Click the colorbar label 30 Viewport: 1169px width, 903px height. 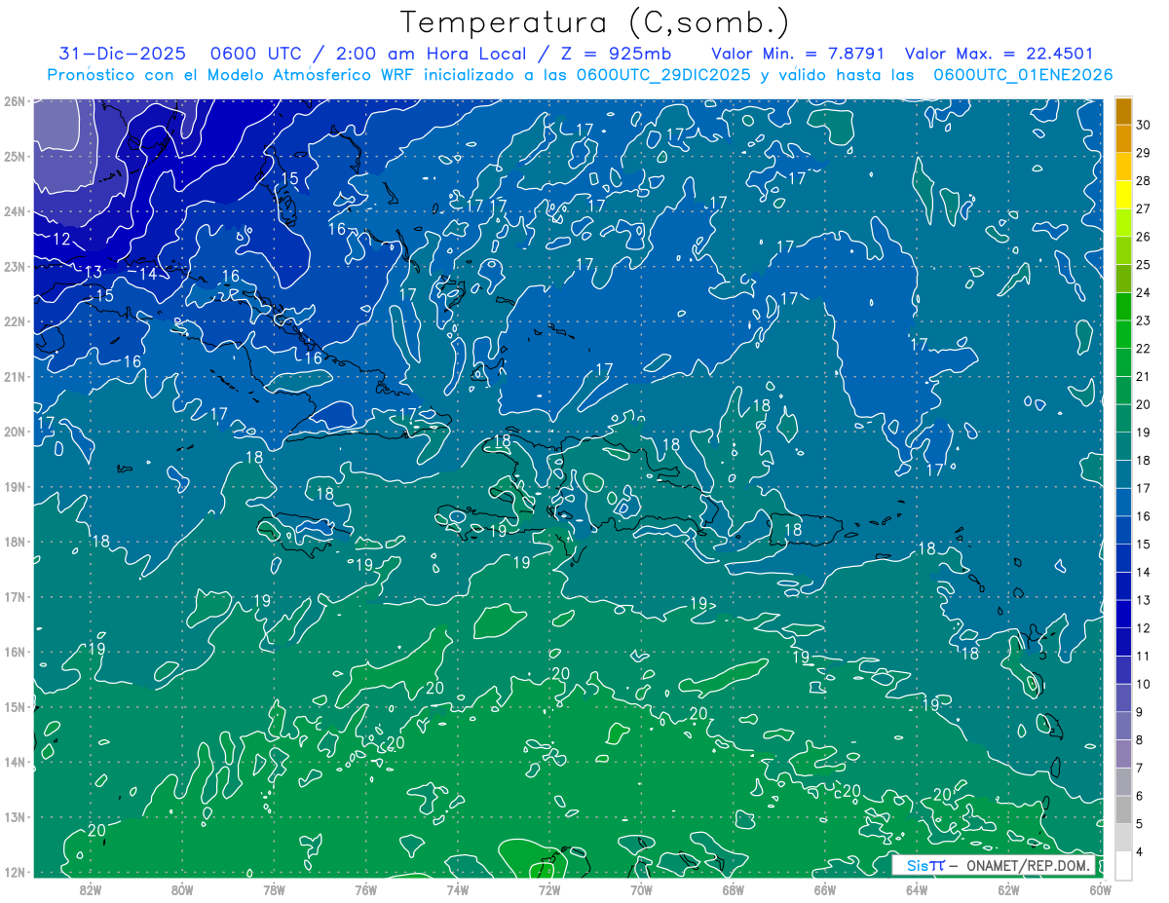[x=1143, y=125]
